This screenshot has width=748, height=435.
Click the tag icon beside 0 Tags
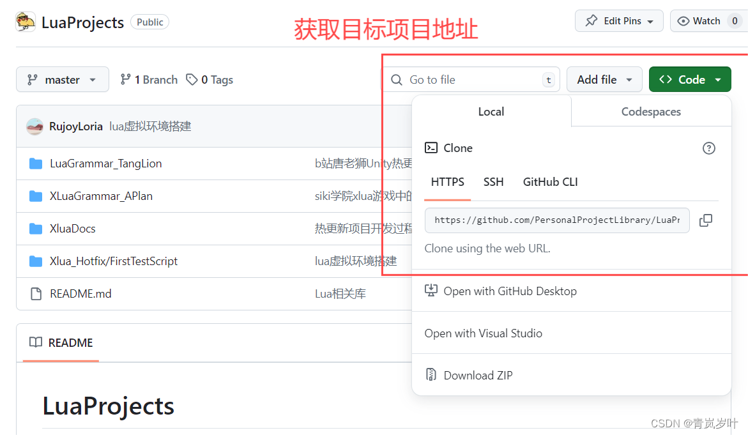192,80
